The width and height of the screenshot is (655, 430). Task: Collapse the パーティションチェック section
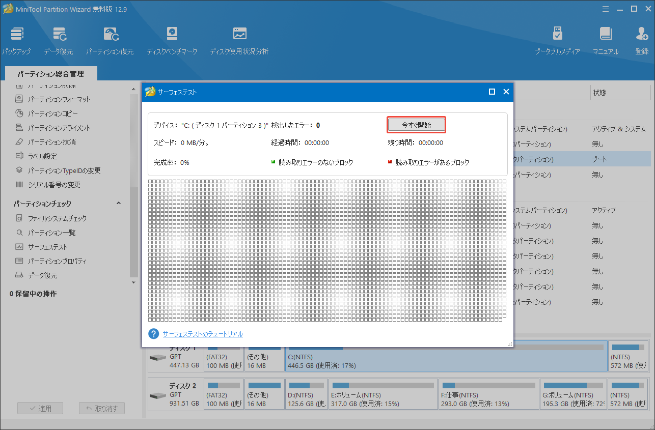click(x=119, y=204)
